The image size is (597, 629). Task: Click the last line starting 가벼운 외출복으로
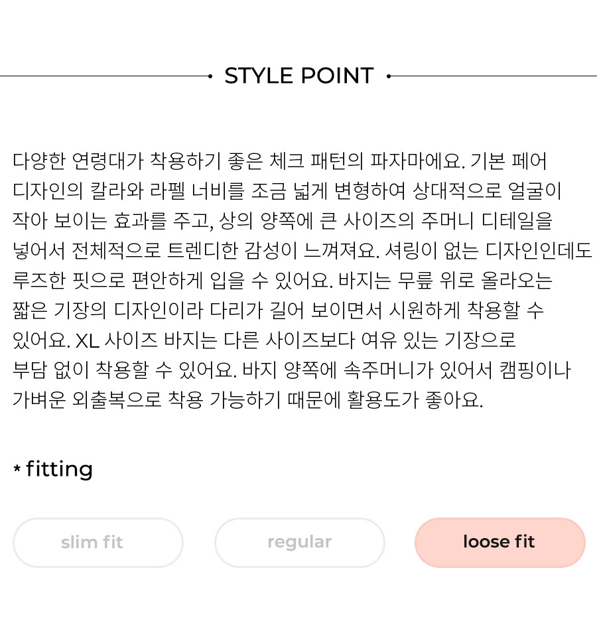[248, 400]
